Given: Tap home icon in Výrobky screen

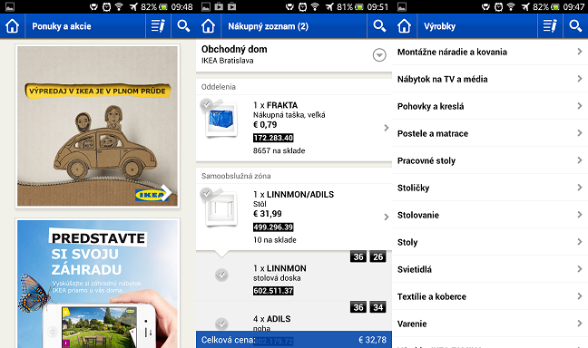Looking at the screenshot, I should point(405,26).
